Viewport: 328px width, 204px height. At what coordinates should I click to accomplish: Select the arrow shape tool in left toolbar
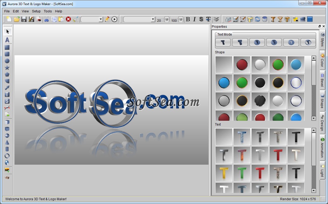[x=7, y=88]
